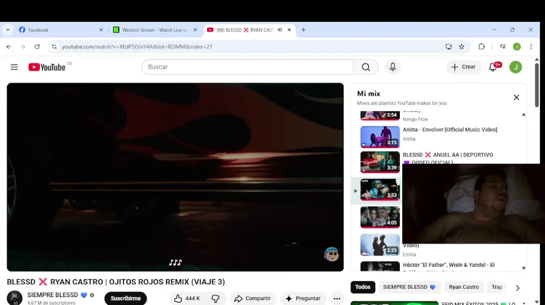Open the SIEMPRE BLESSD channel avatar
The height and width of the screenshot is (305, 545).
click(14, 298)
